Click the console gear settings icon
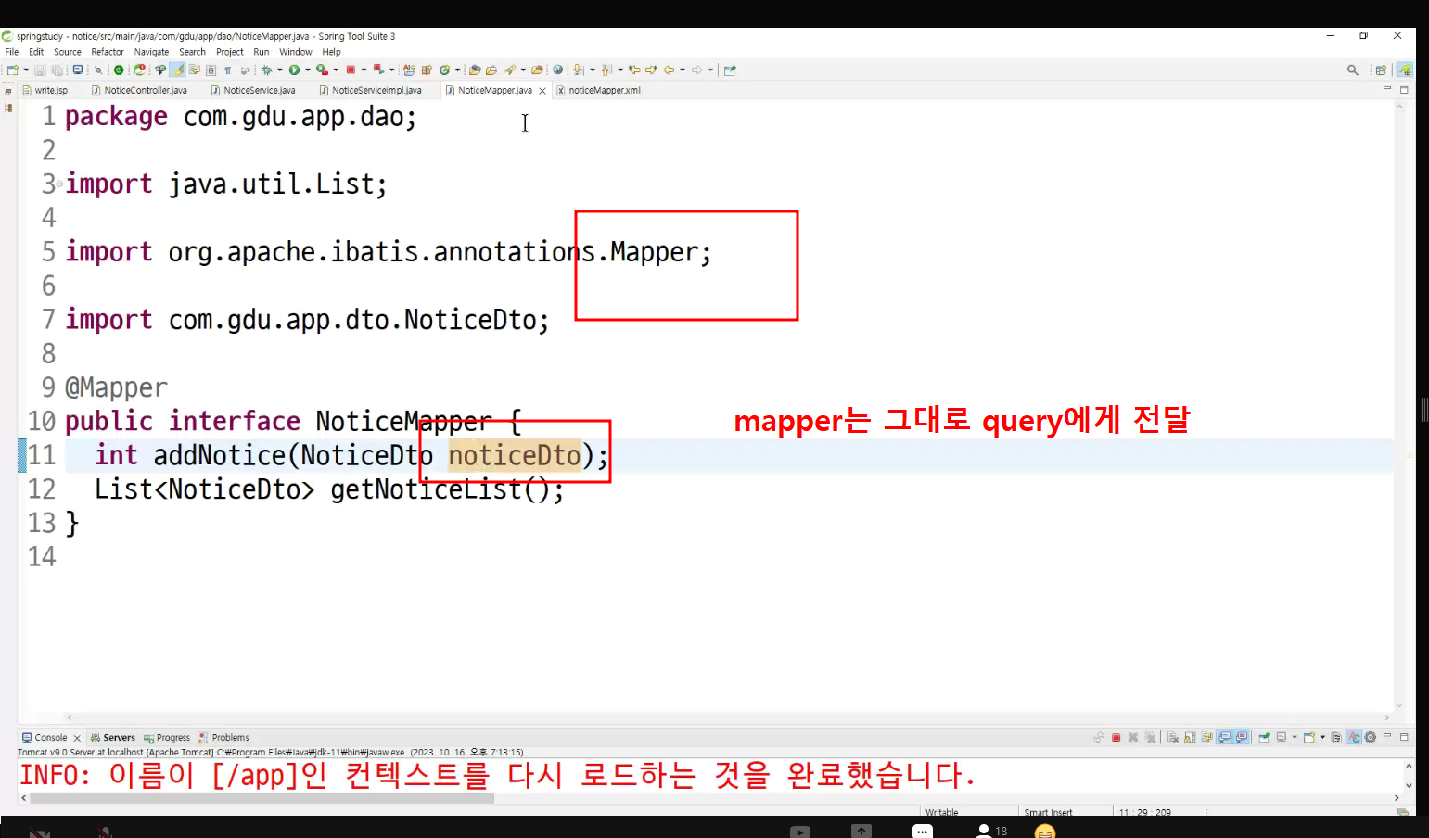Screen dimensions: 1429x838 coord(1370,738)
